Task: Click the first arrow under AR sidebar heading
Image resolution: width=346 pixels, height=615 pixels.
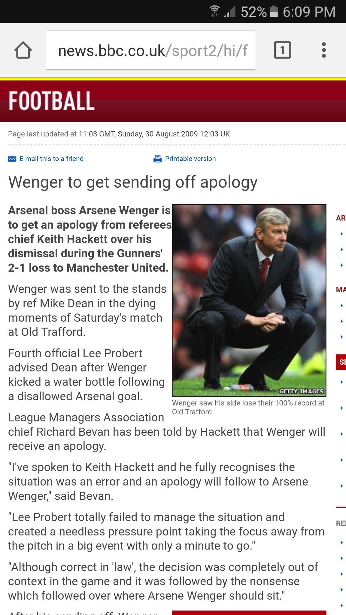Action: point(341,234)
